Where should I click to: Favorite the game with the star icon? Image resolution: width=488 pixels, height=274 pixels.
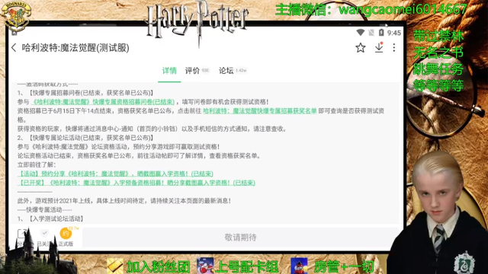click(361, 48)
